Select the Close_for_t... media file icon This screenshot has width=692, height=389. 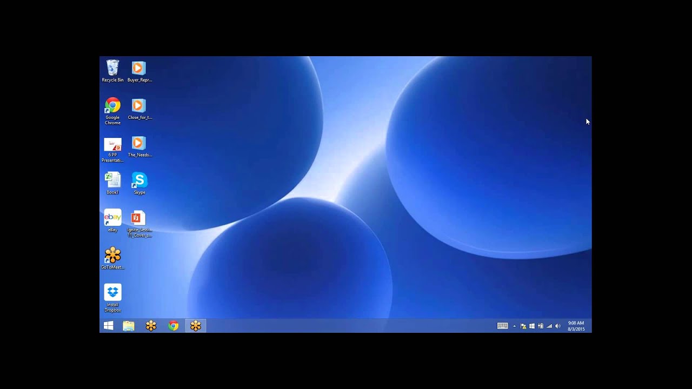point(139,109)
